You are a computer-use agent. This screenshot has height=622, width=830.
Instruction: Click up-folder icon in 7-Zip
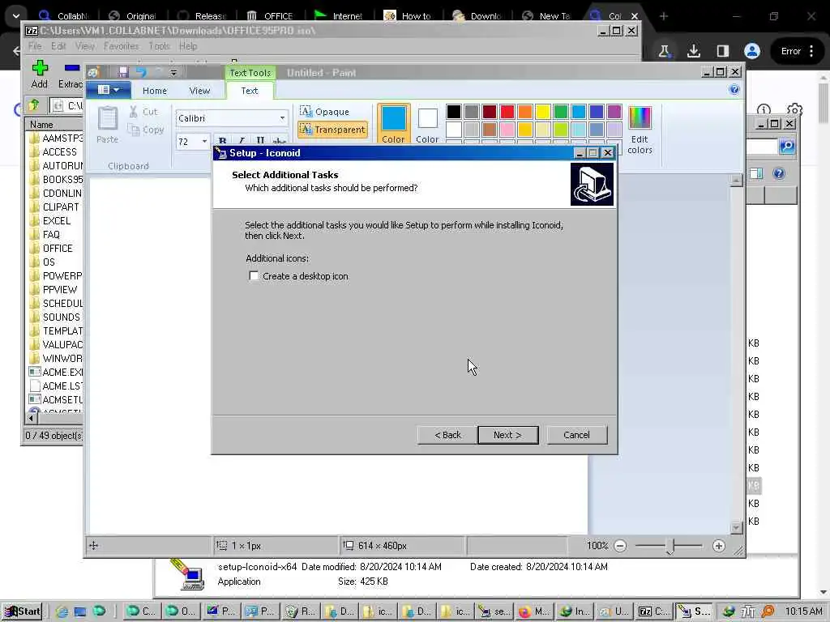tap(34, 105)
